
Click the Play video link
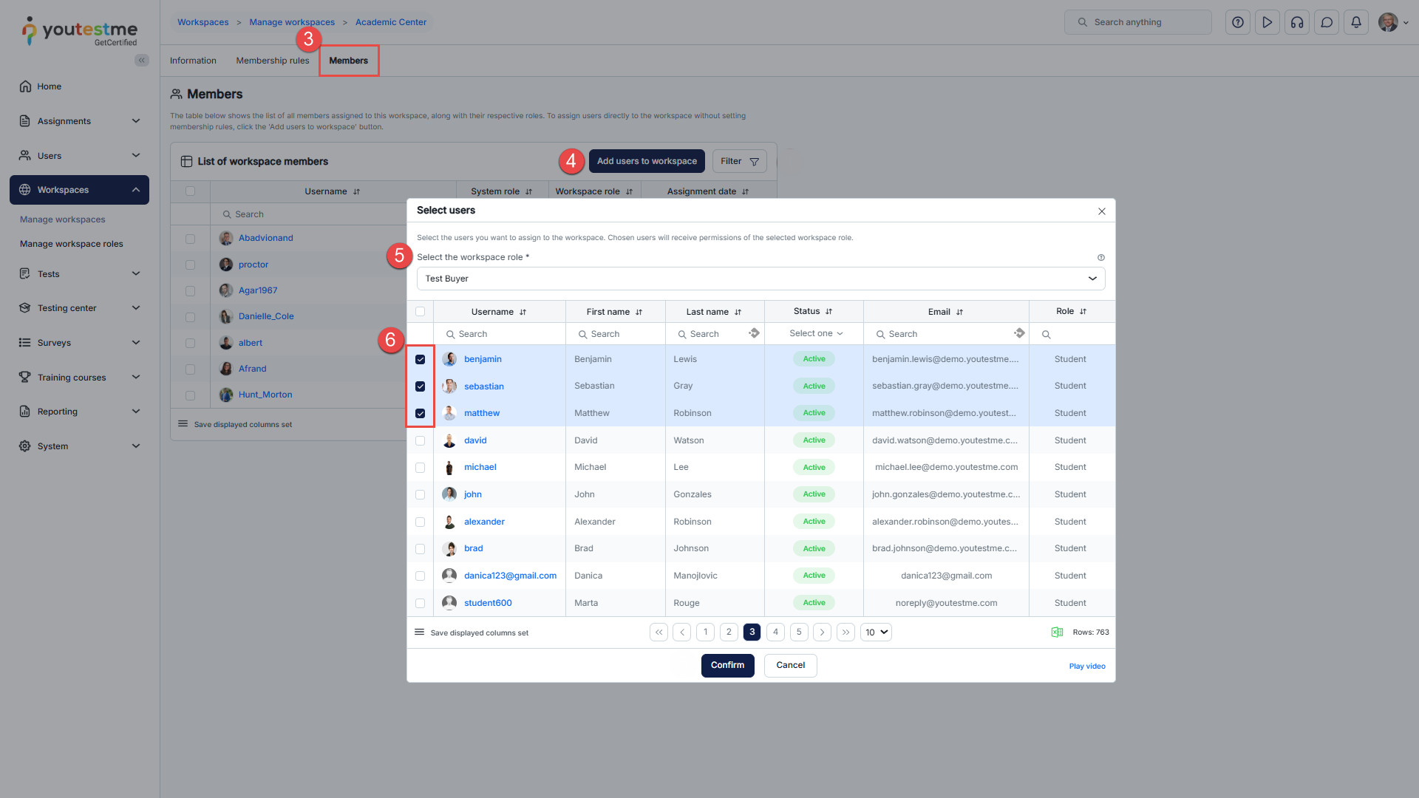point(1087,666)
